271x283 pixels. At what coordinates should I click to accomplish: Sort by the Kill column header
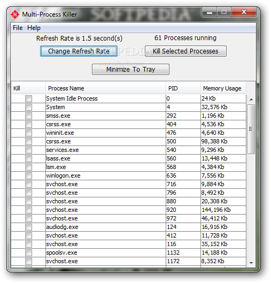(28, 88)
